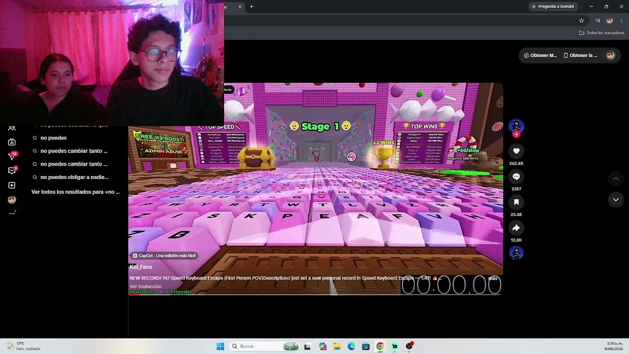Screen dimensions: 629x354
Task: Open Microsoft Store from the taskbar
Action: pos(366,346)
